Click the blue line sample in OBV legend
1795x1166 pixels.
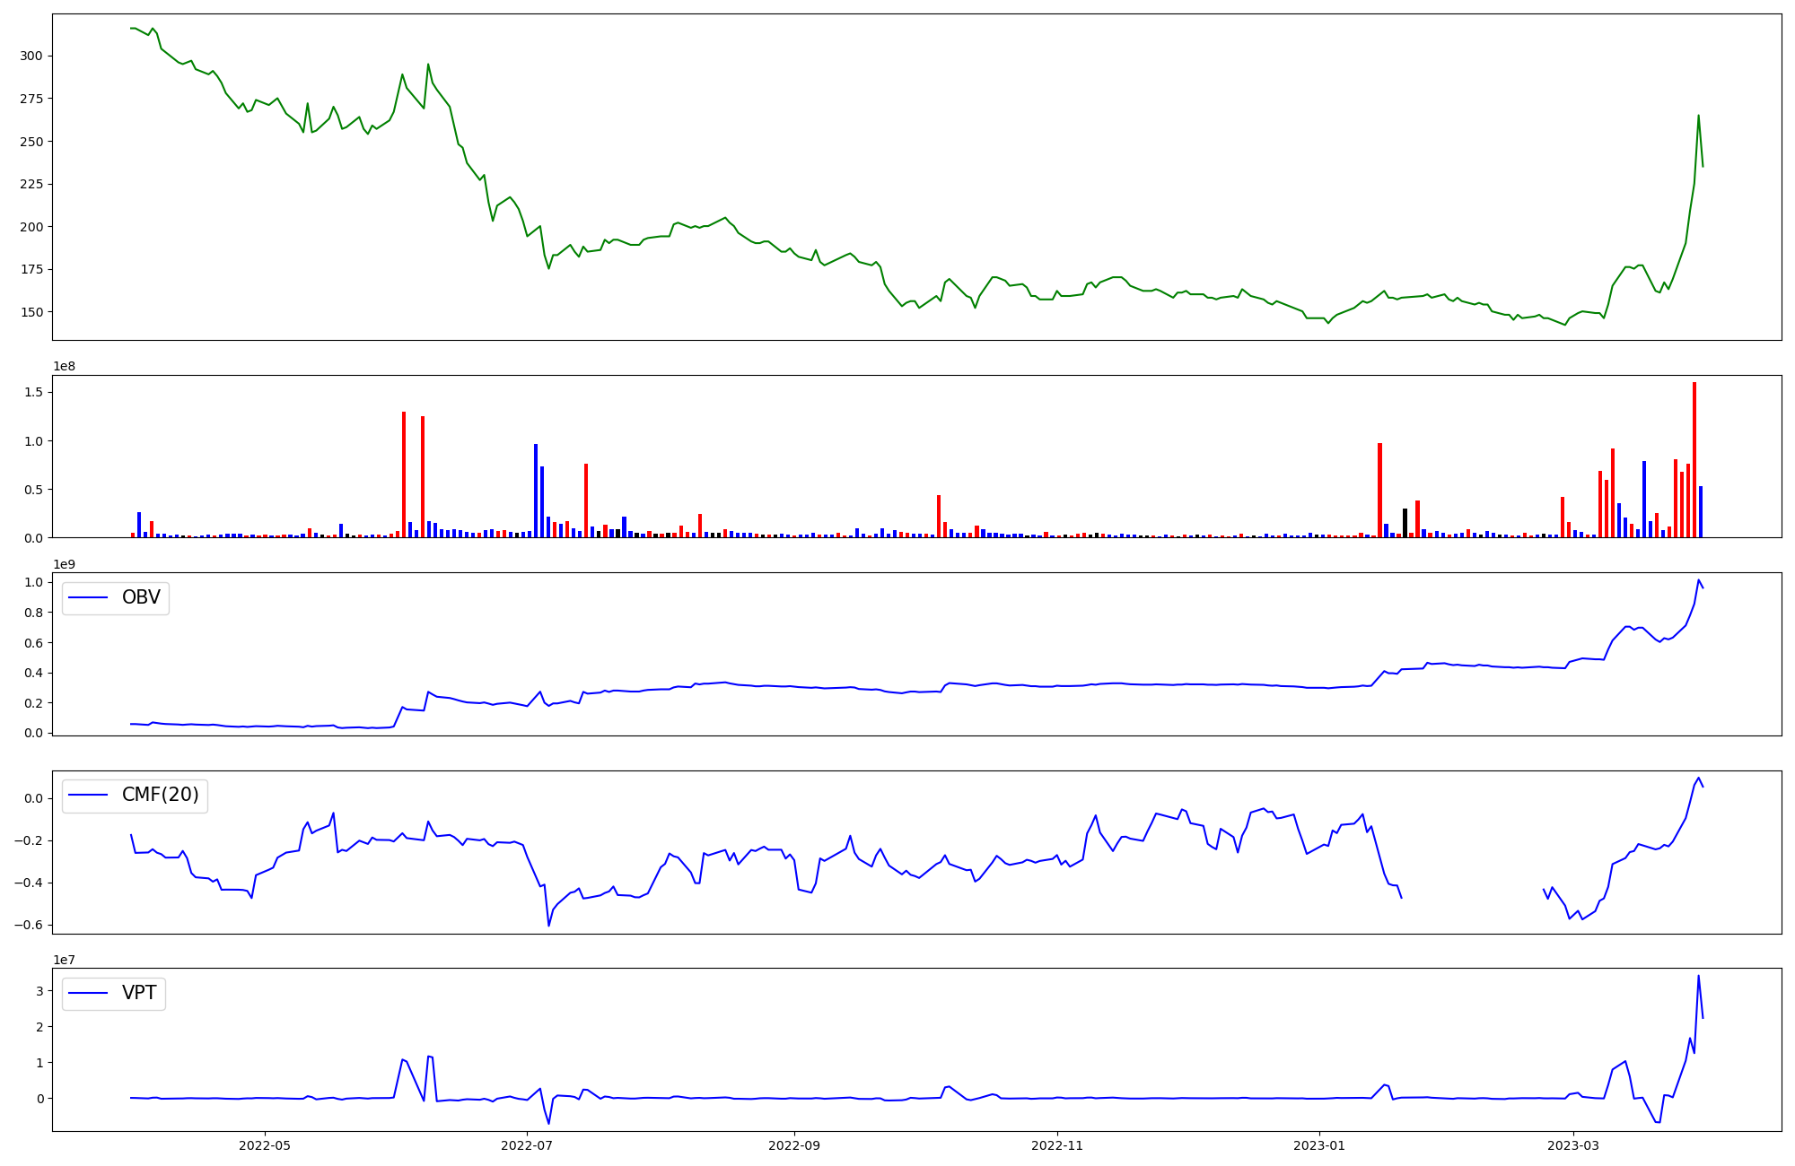click(88, 598)
